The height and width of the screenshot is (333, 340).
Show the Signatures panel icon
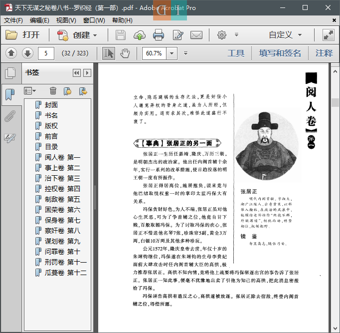(10, 138)
